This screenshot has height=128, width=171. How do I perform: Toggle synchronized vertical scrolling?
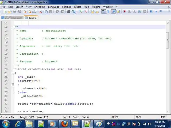click(x=92, y=11)
